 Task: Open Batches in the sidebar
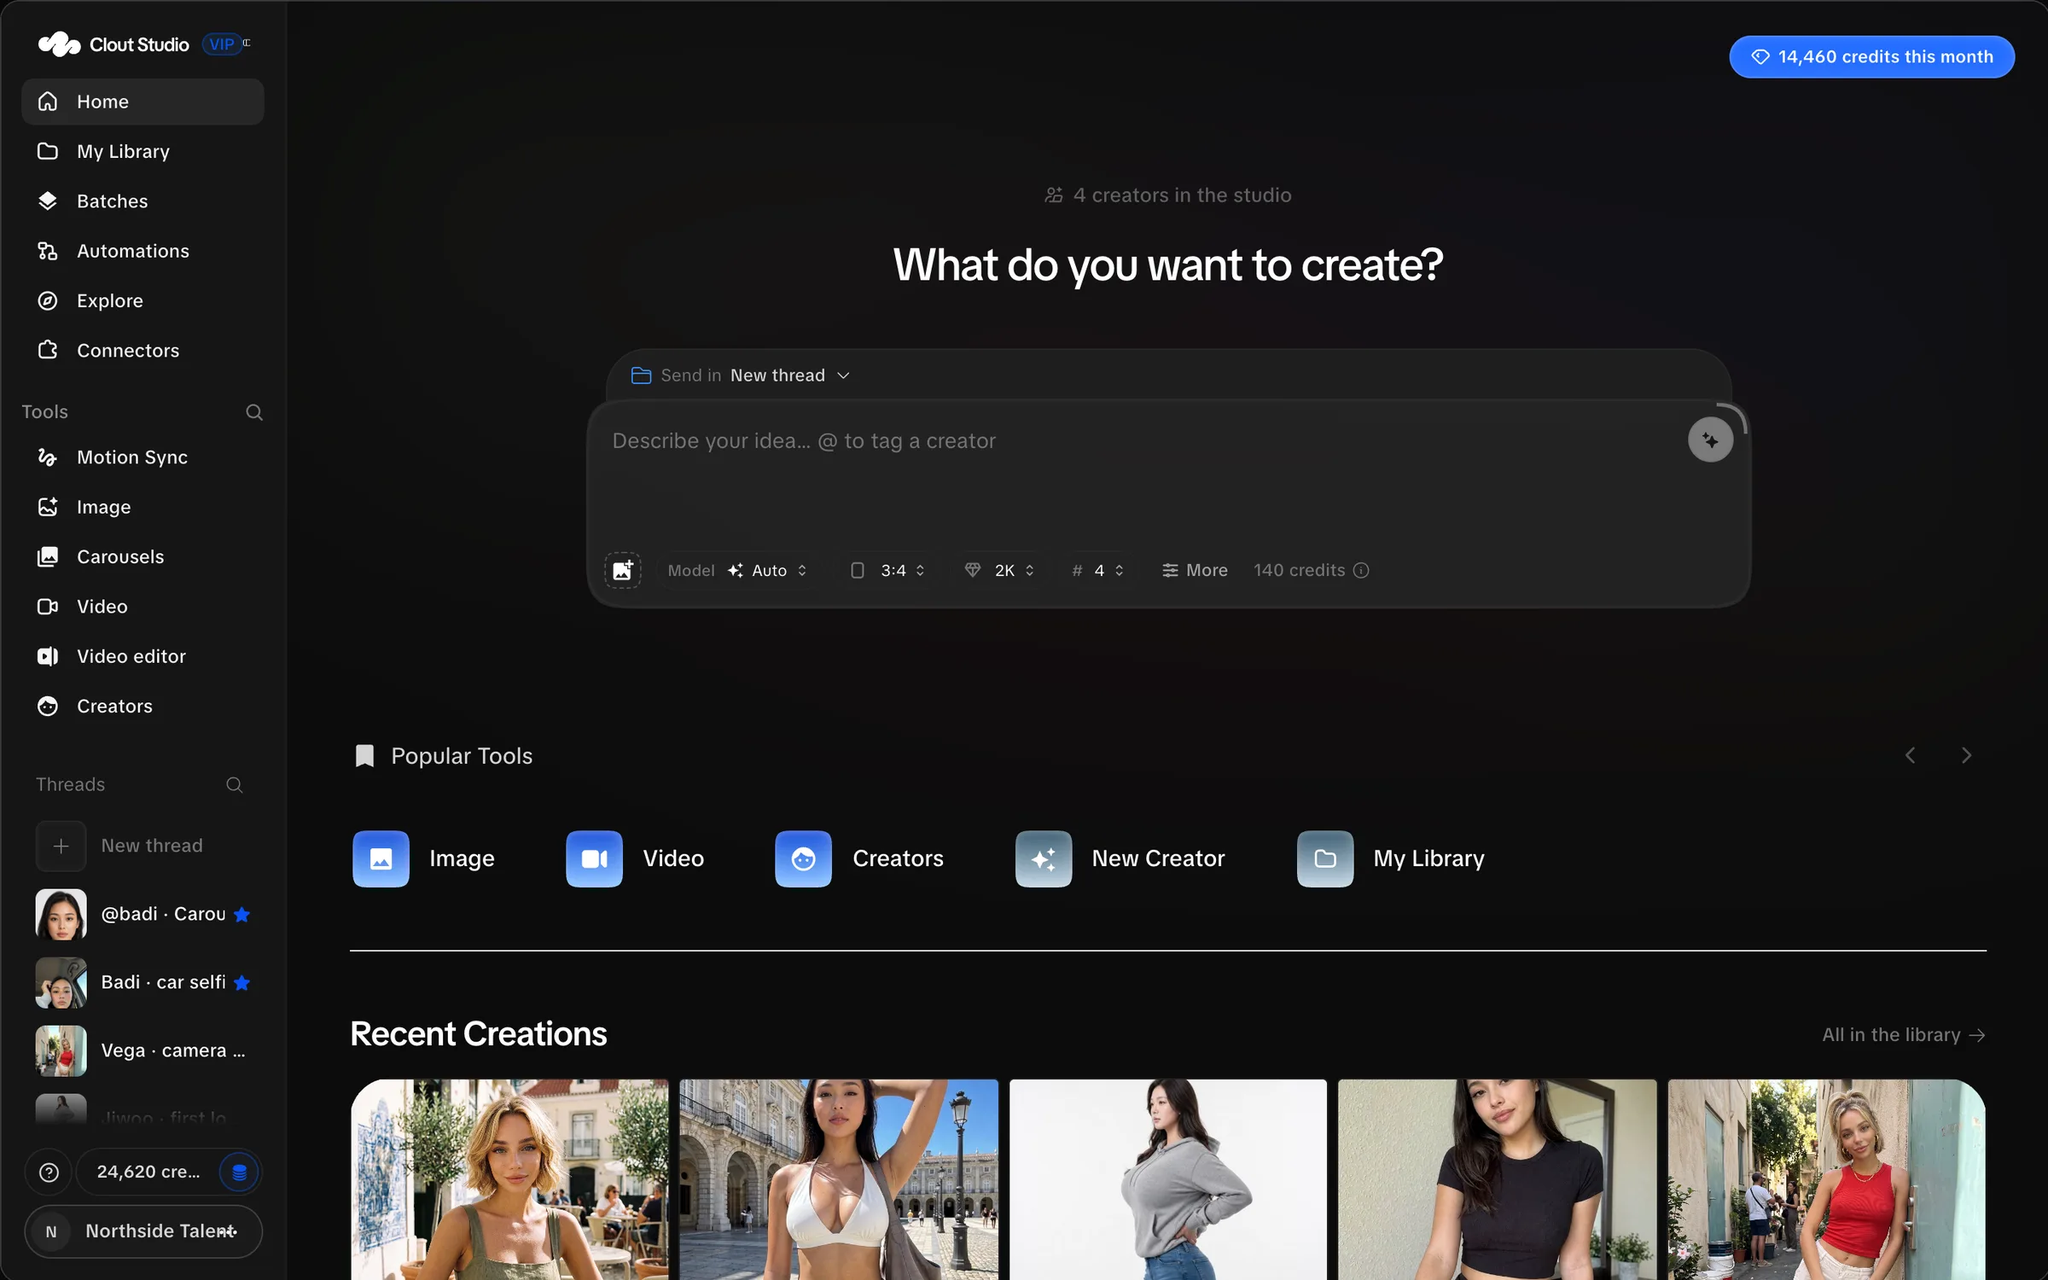143,201
